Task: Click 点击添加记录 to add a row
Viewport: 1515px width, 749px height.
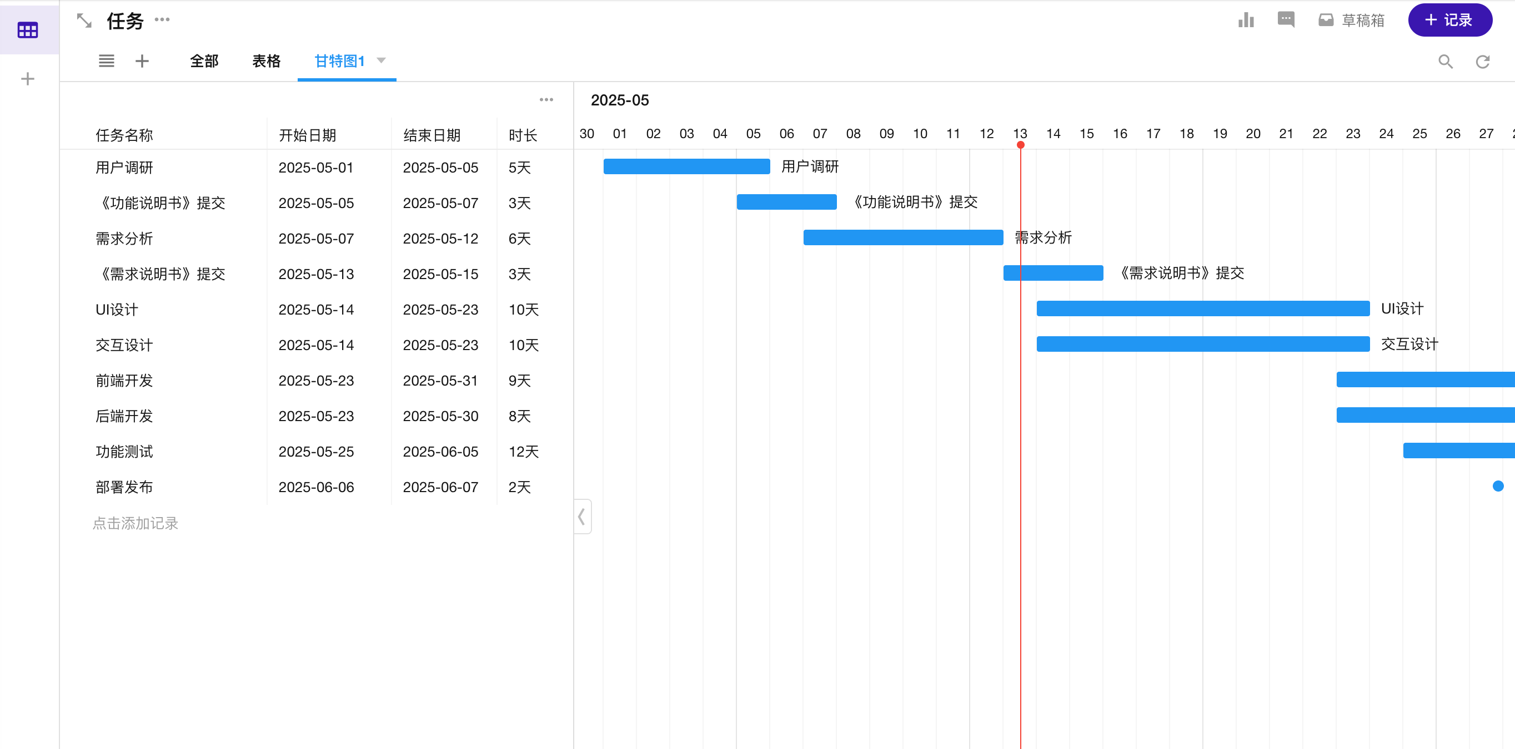Action: click(136, 523)
